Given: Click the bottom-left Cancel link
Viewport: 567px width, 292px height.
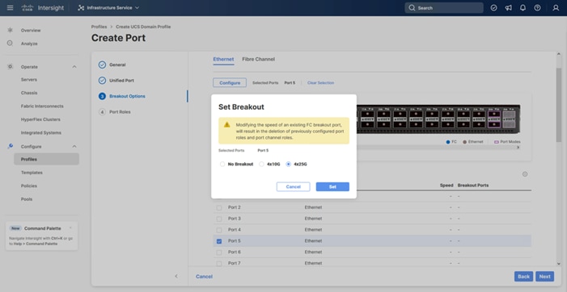Looking at the screenshot, I should (x=204, y=277).
